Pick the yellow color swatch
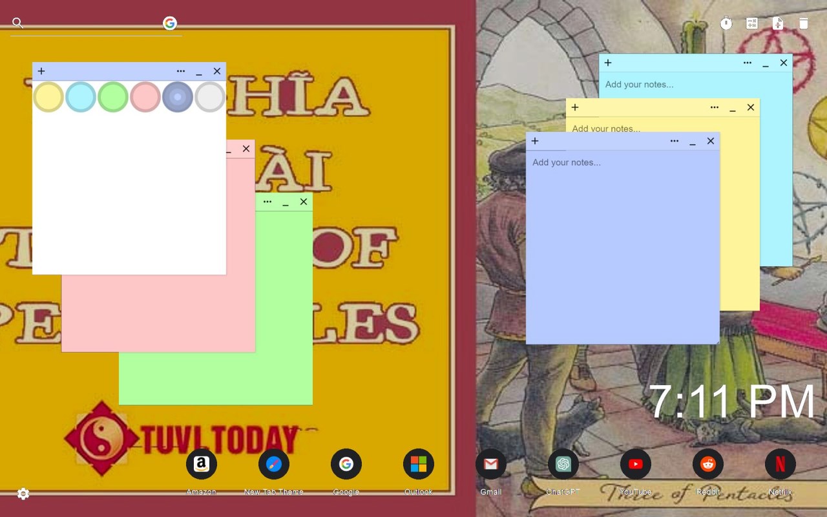Viewport: 827px width, 517px height. pyautogui.click(x=48, y=97)
